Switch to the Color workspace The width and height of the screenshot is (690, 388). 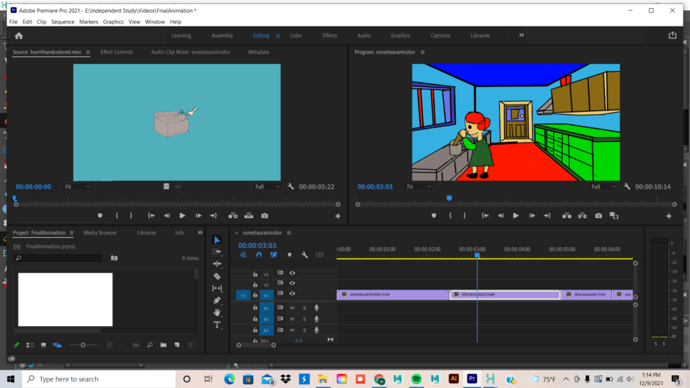point(296,36)
